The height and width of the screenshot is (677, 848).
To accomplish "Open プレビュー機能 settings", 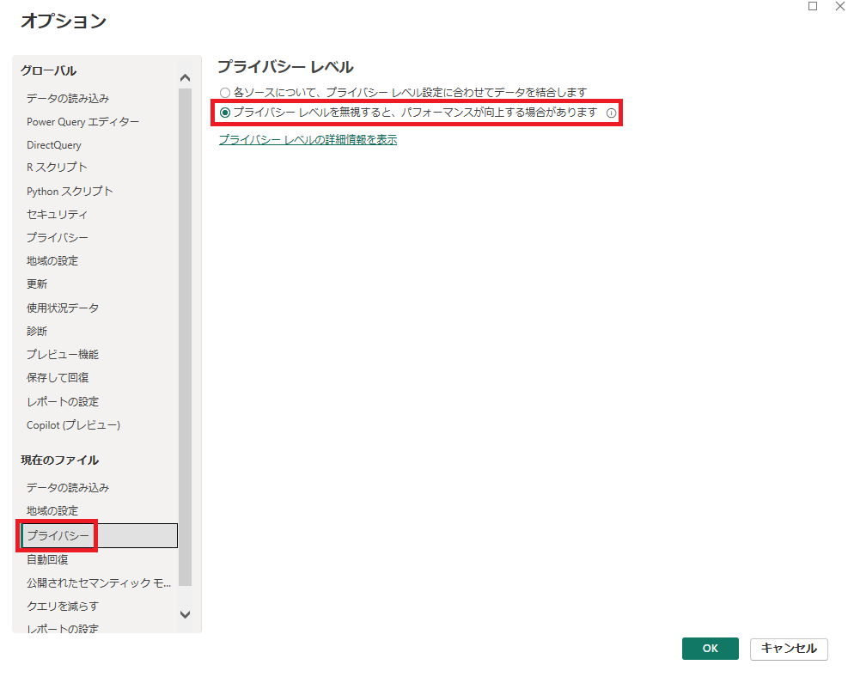I will (x=63, y=355).
